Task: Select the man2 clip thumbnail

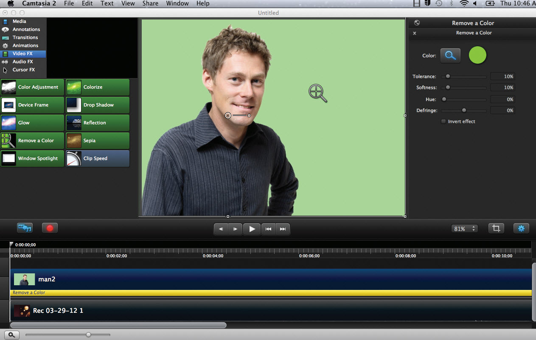Action: [x=24, y=279]
